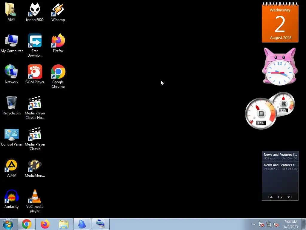Image resolution: width=306 pixels, height=230 pixels.
Task: Click the Network desktop icon
Action: pyautogui.click(x=11, y=74)
